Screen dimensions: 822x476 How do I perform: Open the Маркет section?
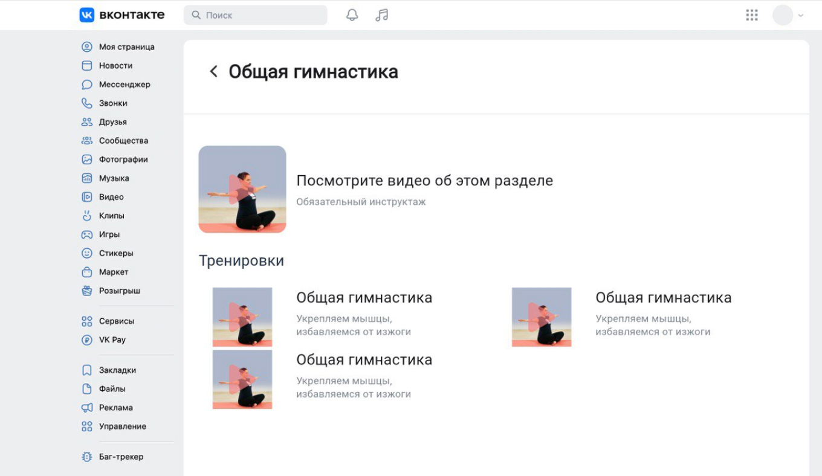[x=86, y=272]
